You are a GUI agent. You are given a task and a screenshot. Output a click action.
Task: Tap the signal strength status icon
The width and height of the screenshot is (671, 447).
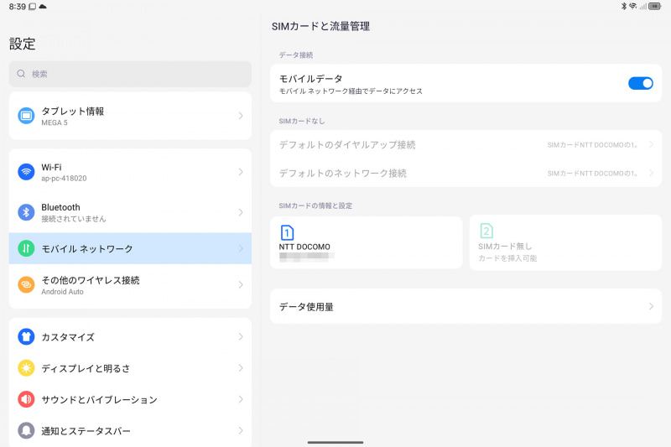point(642,6)
